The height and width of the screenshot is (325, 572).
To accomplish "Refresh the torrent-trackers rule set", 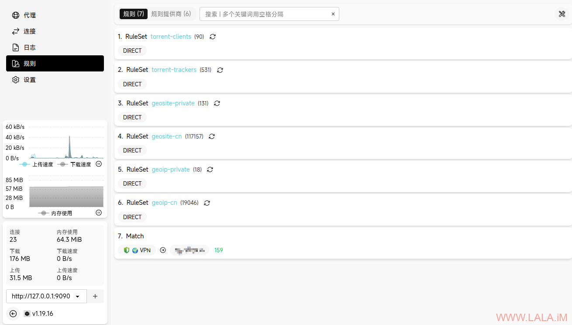I will (220, 70).
